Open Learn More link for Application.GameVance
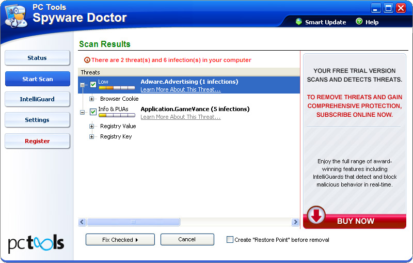This screenshot has width=413, height=263. (180, 117)
